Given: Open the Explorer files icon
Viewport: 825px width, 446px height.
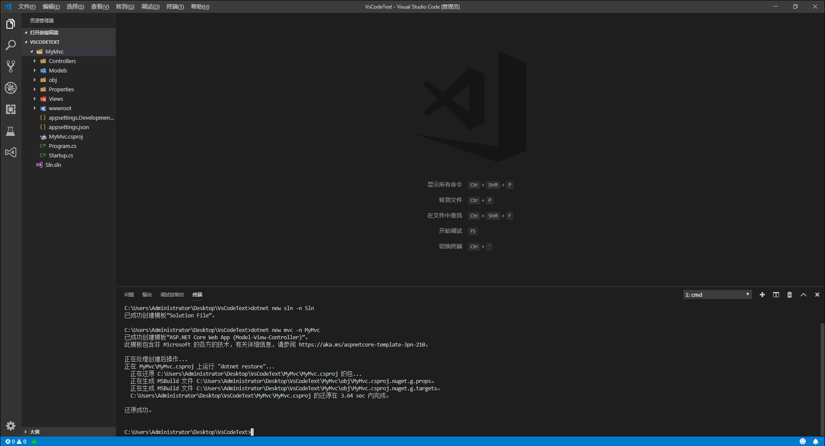Looking at the screenshot, I should point(10,24).
